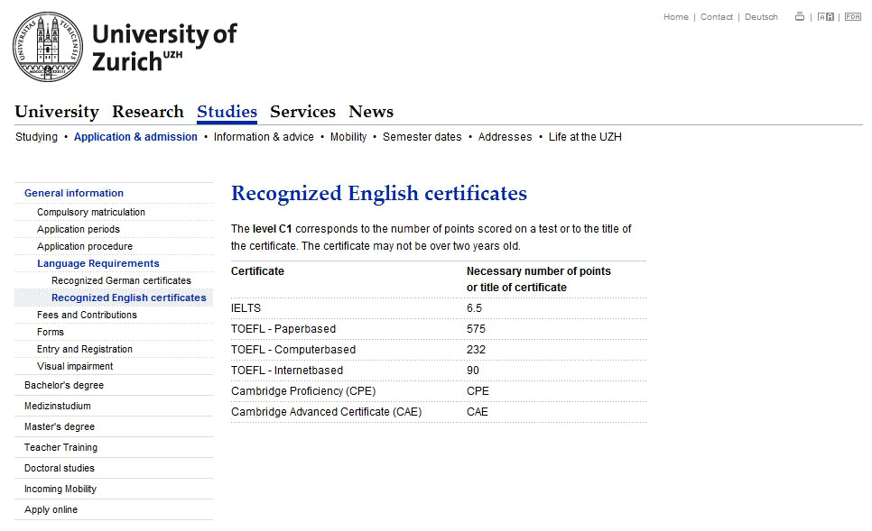This screenshot has height=531, width=872.
Task: Open Medizinstudium sidebar link
Action: point(57,406)
